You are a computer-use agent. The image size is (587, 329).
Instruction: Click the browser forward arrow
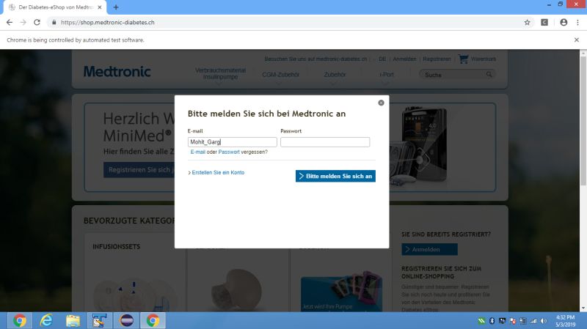[x=23, y=23]
